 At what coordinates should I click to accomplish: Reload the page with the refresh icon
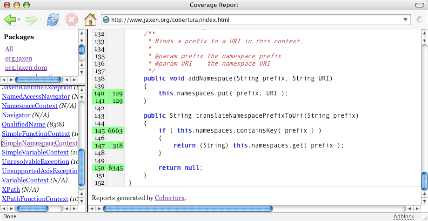[53, 20]
